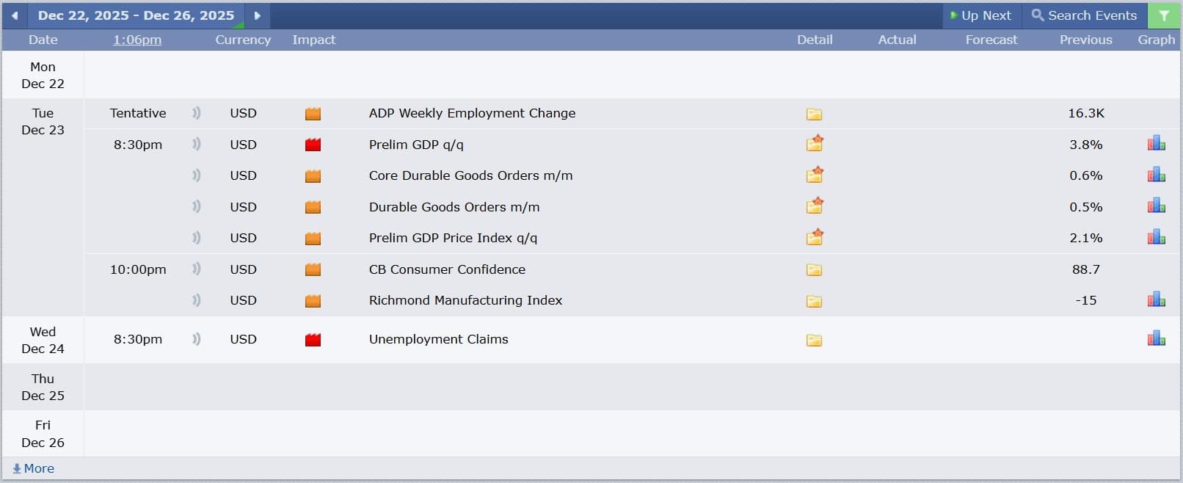Click red high-impact icon for Unemployment Claims
The width and height of the screenshot is (1183, 483).
tap(313, 340)
